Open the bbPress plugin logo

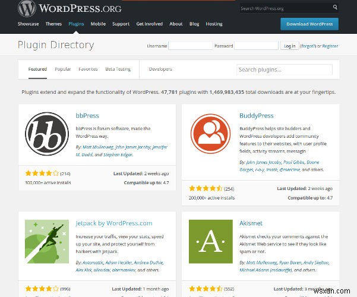47,134
